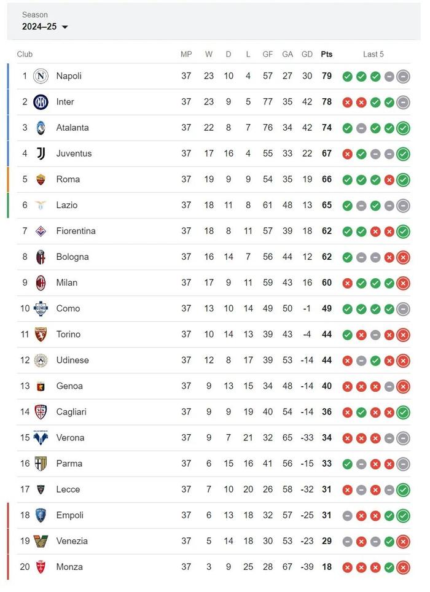Image resolution: width=430 pixels, height=592 pixels.
Task: Open the 2024–25 season dropdown
Action: [x=45, y=26]
